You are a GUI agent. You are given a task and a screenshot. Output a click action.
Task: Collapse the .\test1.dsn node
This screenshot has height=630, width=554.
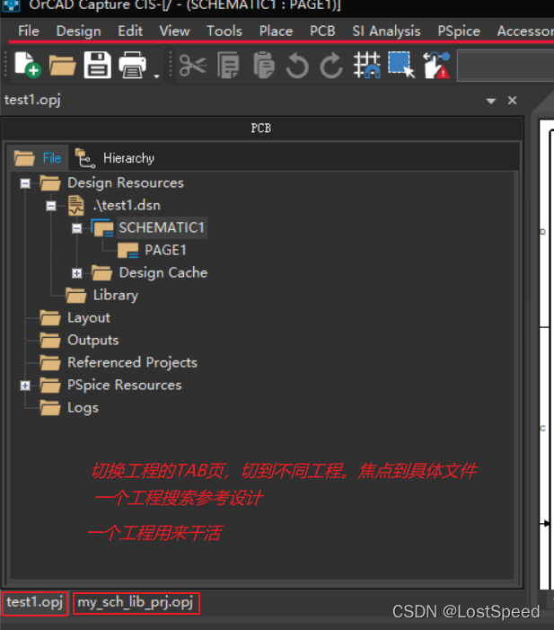(x=50, y=206)
